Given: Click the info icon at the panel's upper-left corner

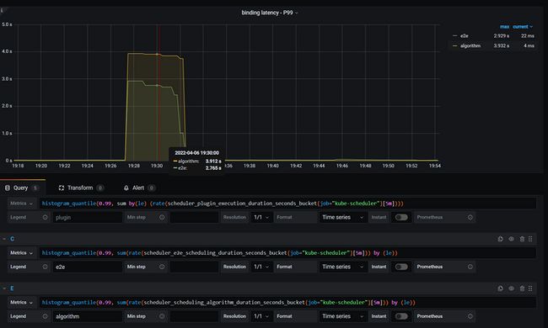Looking at the screenshot, I should (2, 10).
